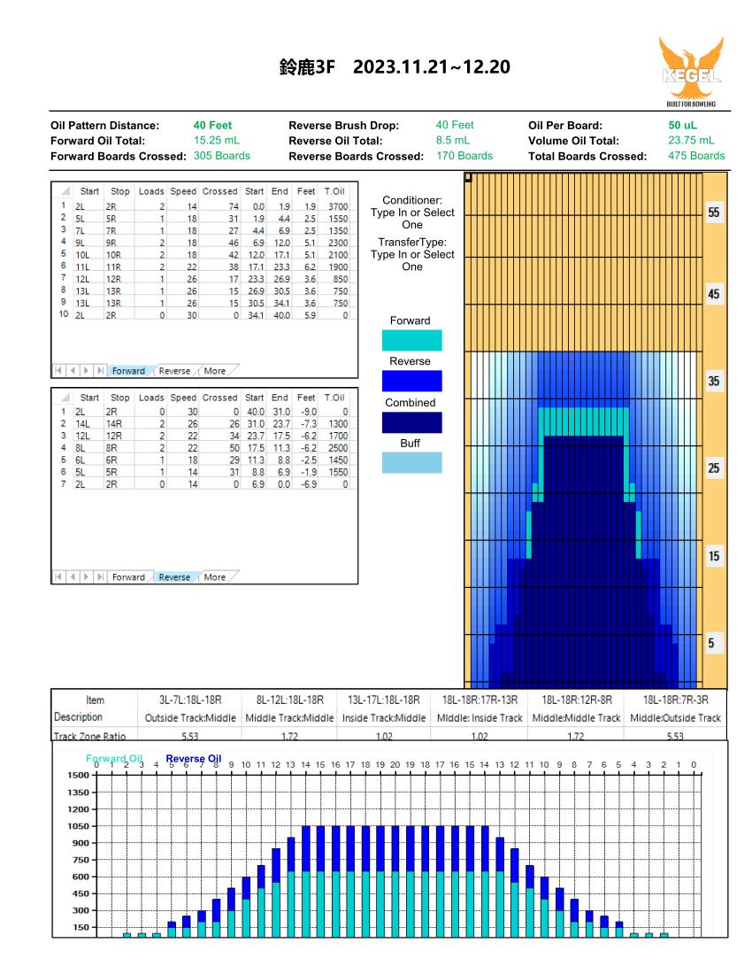Click select-all corner of forward table
Viewport: 752px width, 974px height.
pyautogui.click(x=64, y=191)
